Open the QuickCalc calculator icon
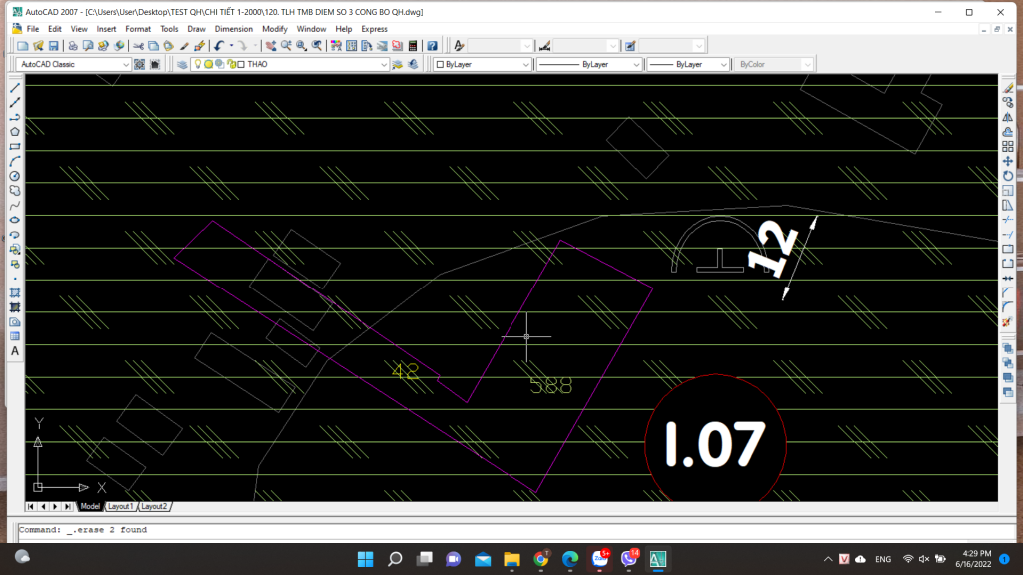 413,46
